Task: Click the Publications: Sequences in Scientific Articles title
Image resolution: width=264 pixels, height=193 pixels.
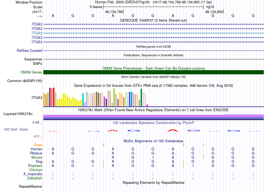Action: point(153,55)
